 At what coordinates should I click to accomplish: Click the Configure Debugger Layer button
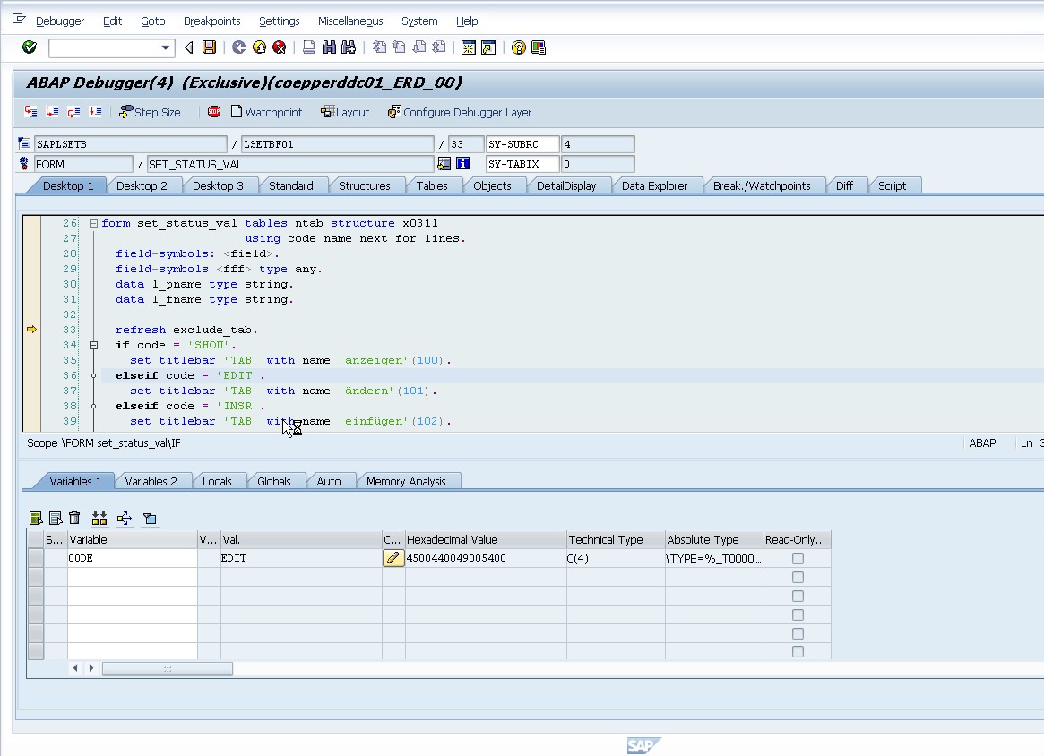[460, 112]
